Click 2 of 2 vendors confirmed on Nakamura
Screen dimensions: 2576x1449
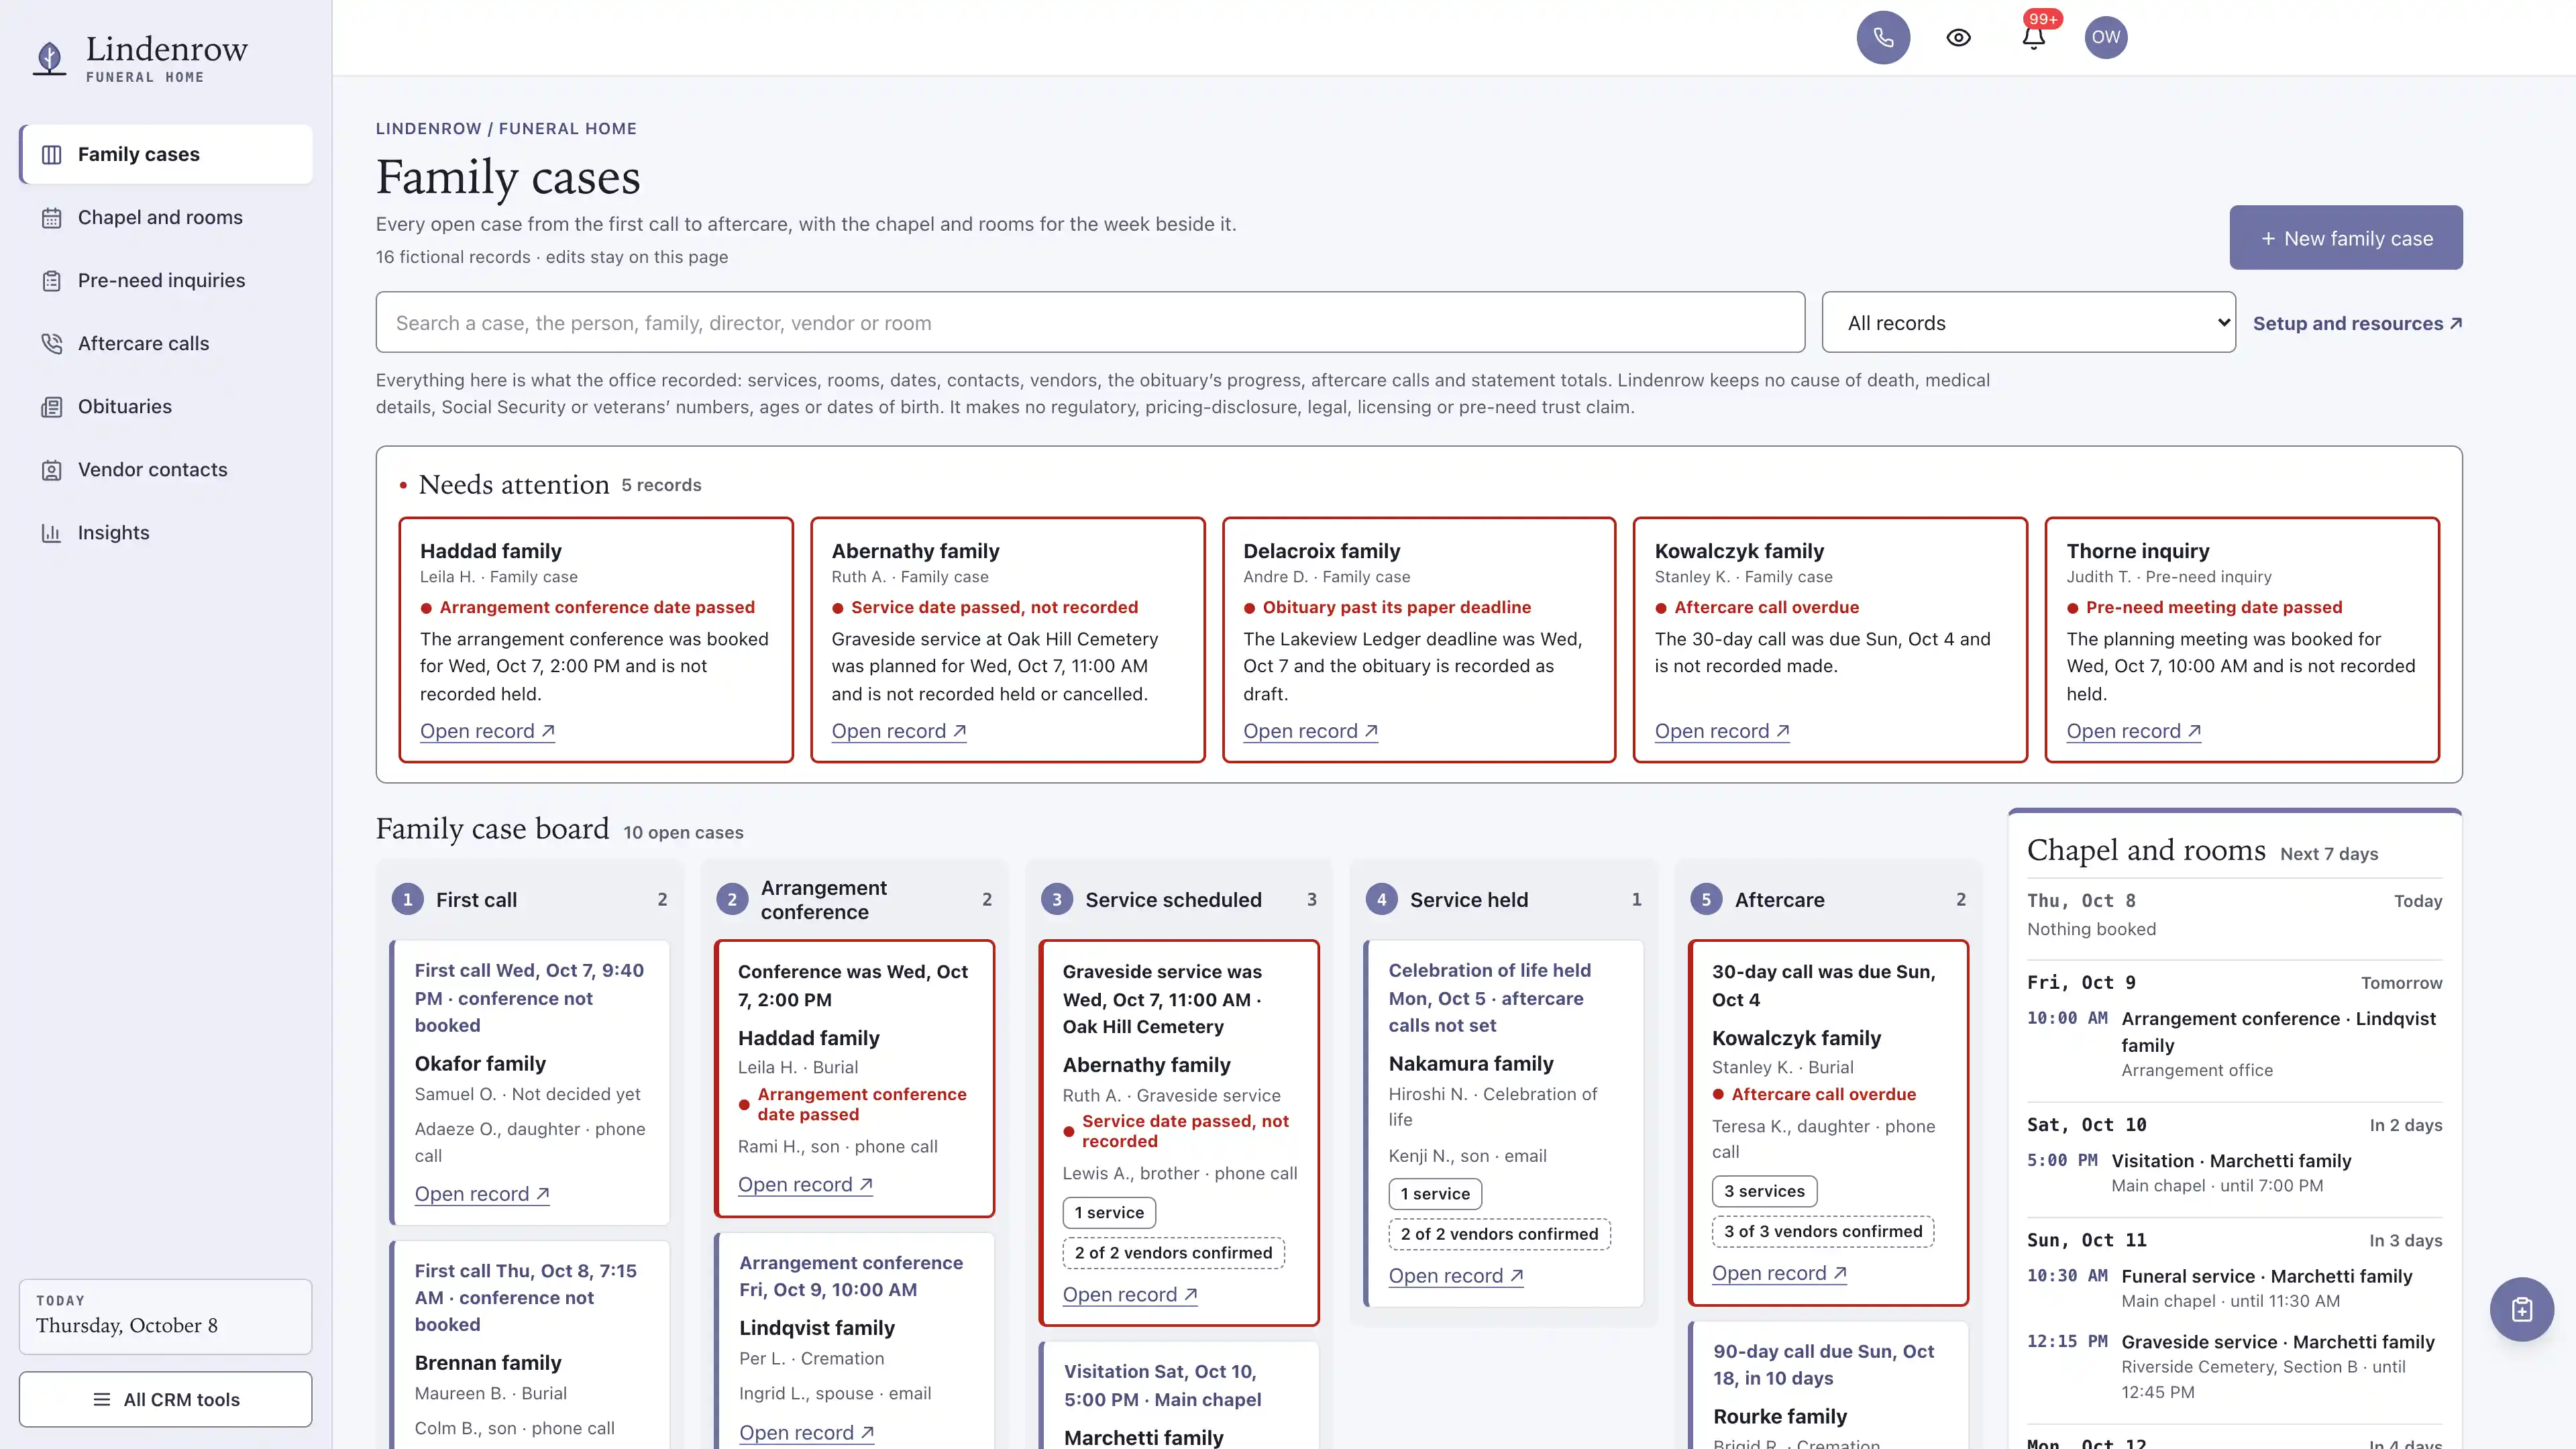point(1499,1233)
